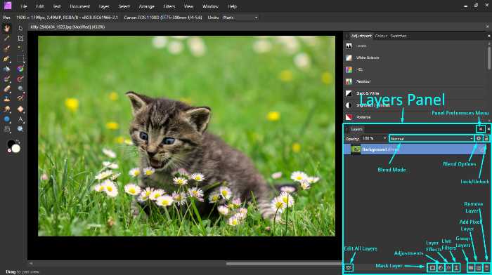
Task: Select the orange diamond tool icon
Action: pyautogui.click(x=20, y=109)
